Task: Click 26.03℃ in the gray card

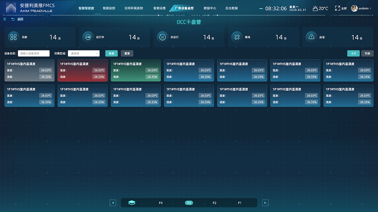Action: pos(45,70)
